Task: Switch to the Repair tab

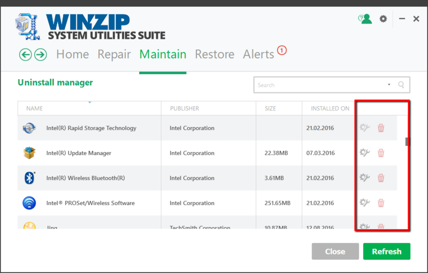Action: (114, 54)
